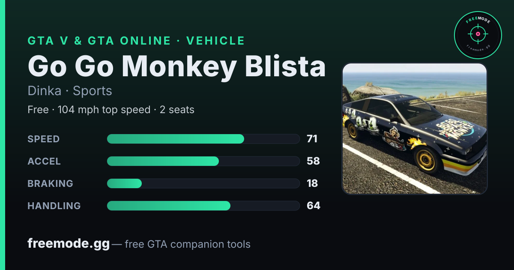Viewport: 514px width, 270px height.
Task: Click the SPEED label
Action: tap(44, 139)
